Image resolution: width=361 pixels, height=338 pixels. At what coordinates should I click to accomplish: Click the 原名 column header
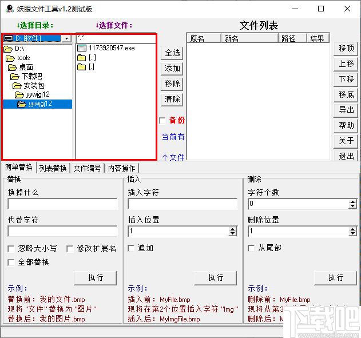click(x=204, y=38)
